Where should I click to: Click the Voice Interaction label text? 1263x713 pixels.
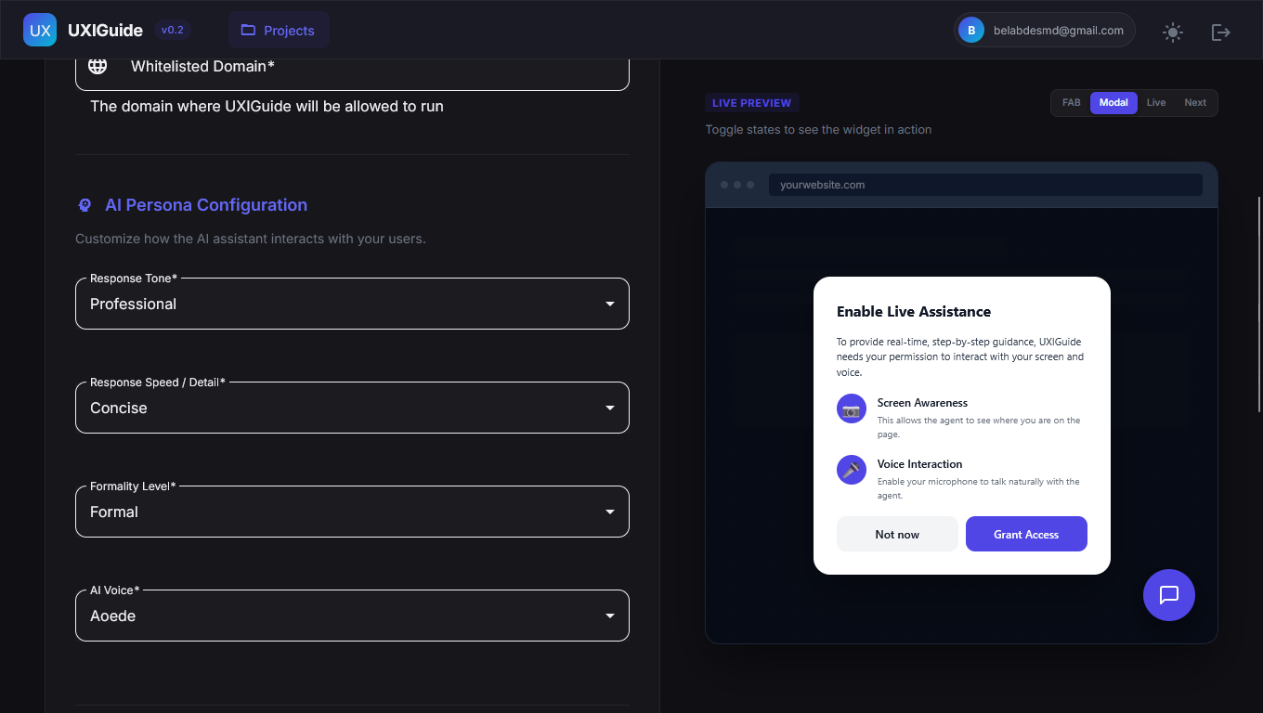click(x=919, y=464)
